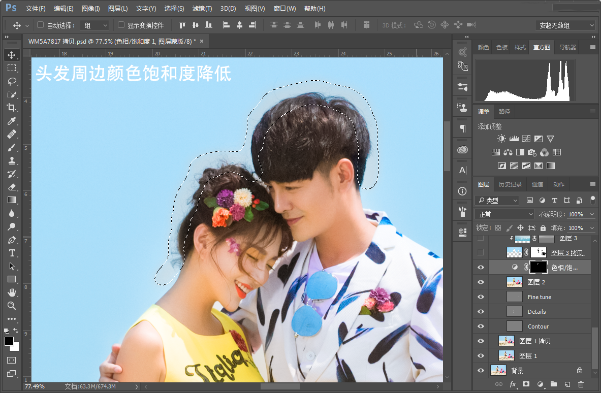Open the adjustments panel options menu
The height and width of the screenshot is (393, 601).
(592, 112)
